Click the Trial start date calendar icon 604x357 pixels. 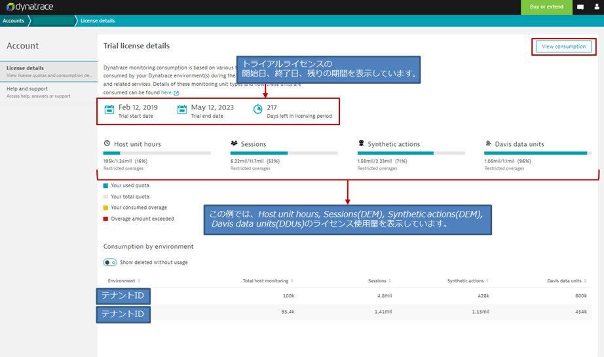[x=109, y=109]
